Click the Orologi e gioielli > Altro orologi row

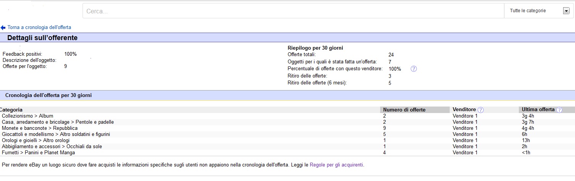click(x=287, y=140)
